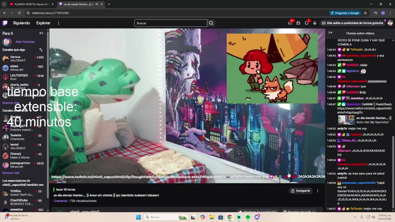Open clock and date in taskbar
The width and height of the screenshot is (395, 222).
385,217
